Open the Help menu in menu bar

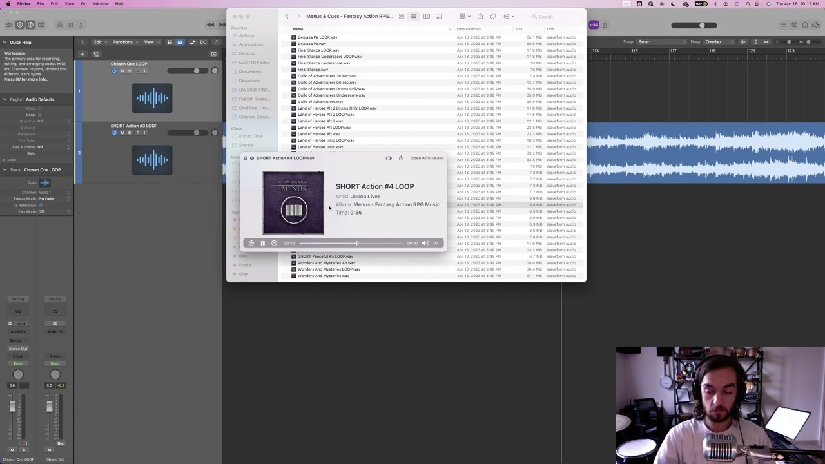pyautogui.click(x=120, y=4)
